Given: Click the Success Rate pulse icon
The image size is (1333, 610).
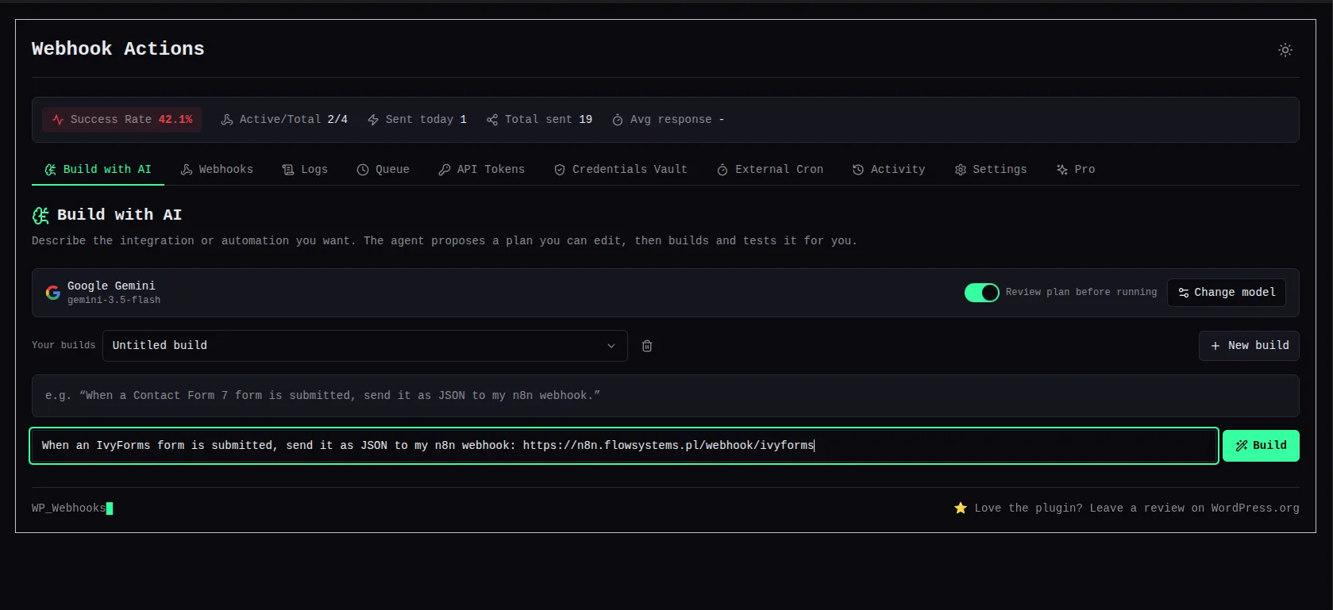Looking at the screenshot, I should click(58, 120).
